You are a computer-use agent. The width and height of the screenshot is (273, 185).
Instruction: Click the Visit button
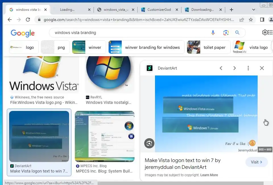257,162
